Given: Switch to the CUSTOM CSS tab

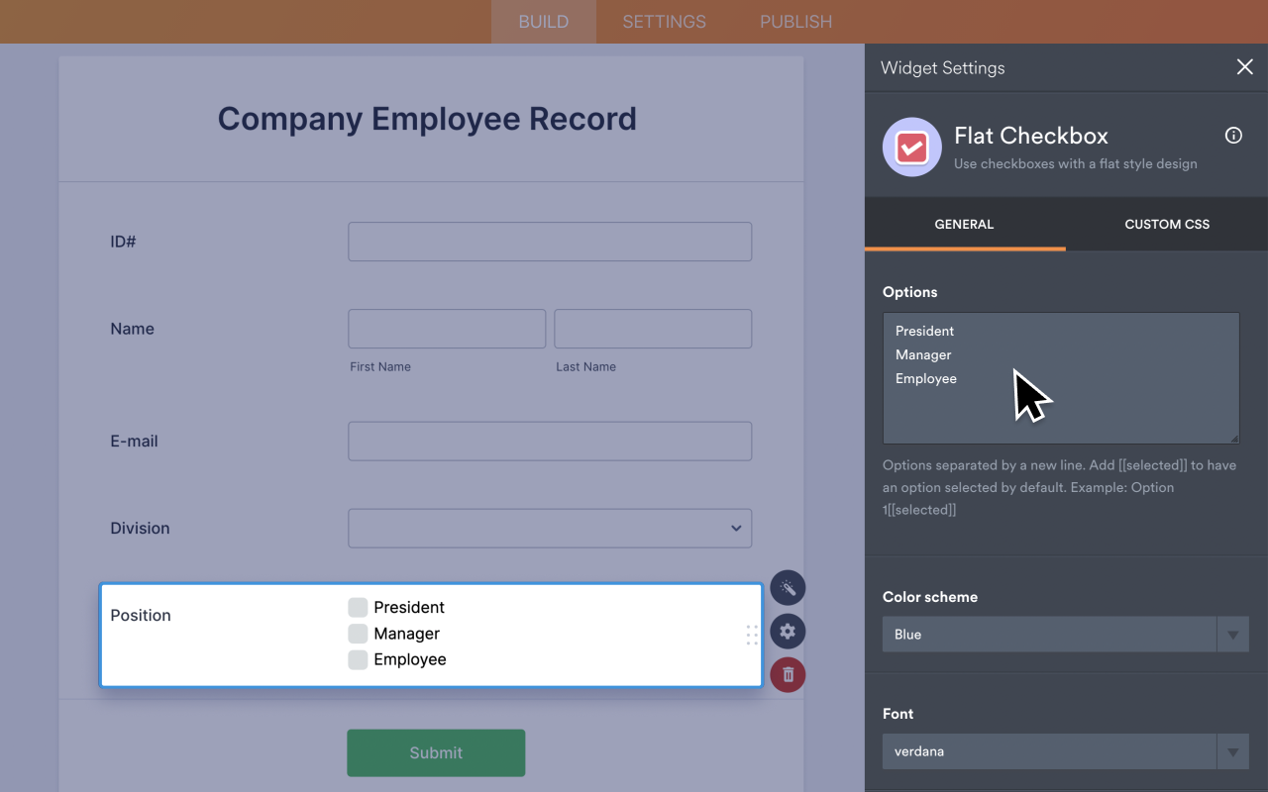Looking at the screenshot, I should click(1166, 224).
